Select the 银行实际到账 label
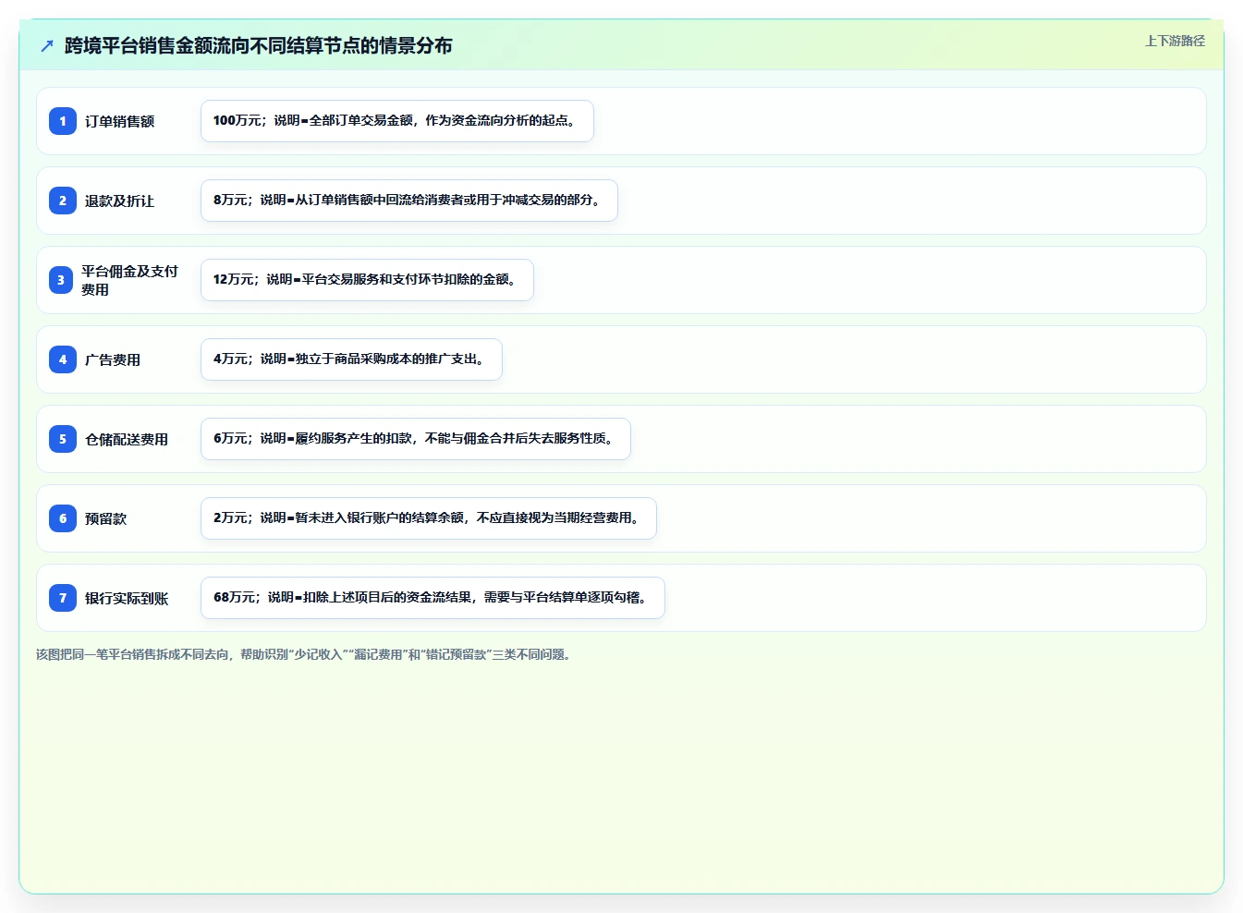 coord(127,598)
